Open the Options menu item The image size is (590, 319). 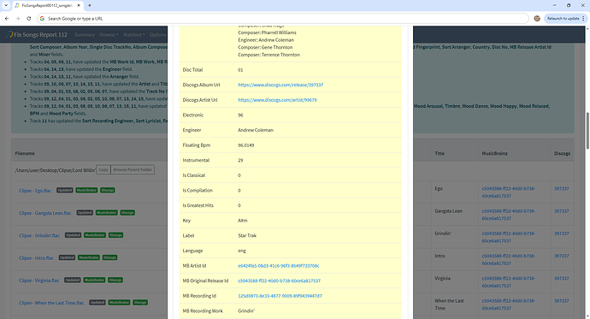(157, 34)
